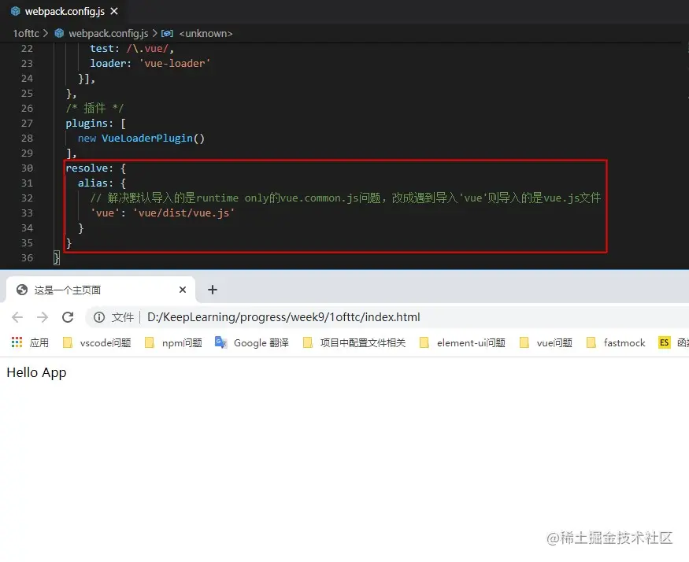Screen dimensions: 689x562
Task: Open the fastmock bookmark folder
Action: pos(616,342)
